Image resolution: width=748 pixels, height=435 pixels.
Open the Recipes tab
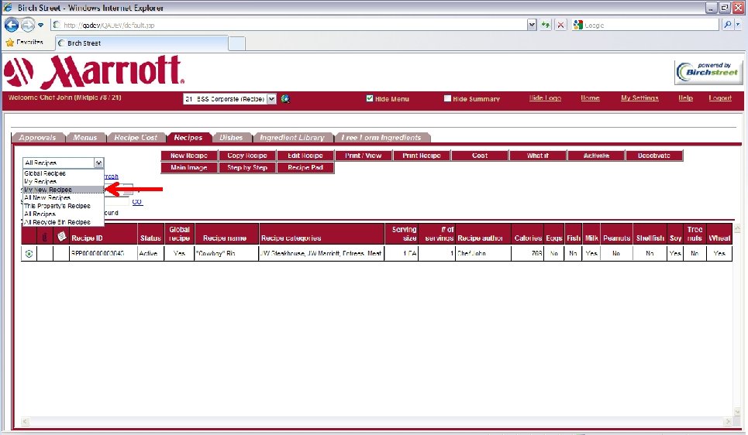click(188, 137)
